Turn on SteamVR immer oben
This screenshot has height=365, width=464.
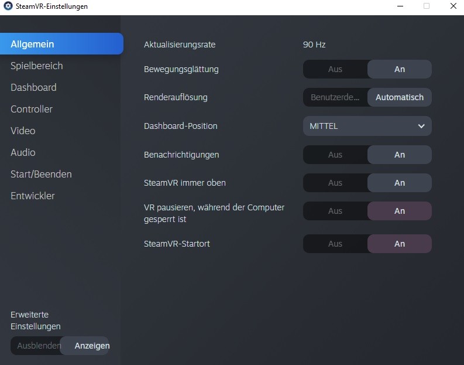[x=400, y=183]
